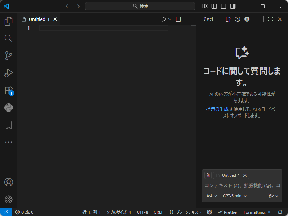Open the Ask mode dropdown
Screen dimensions: 288x216
point(212,196)
